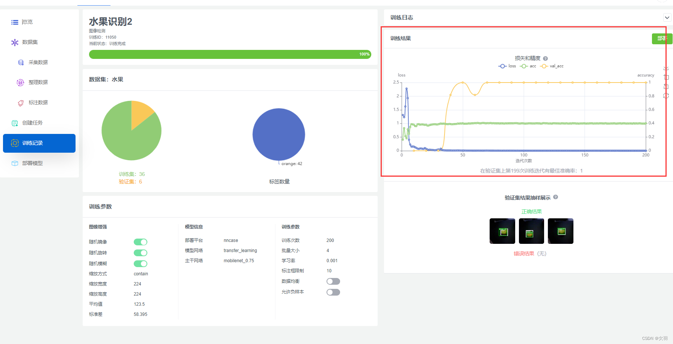This screenshot has height=344, width=673.
Task: Click the 数据集: 水果 heading
Action: (106, 80)
